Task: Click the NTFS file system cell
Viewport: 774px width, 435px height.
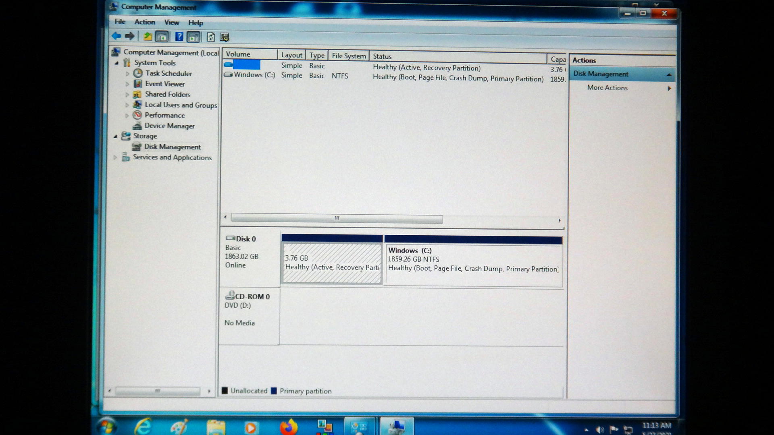Action: tap(340, 76)
